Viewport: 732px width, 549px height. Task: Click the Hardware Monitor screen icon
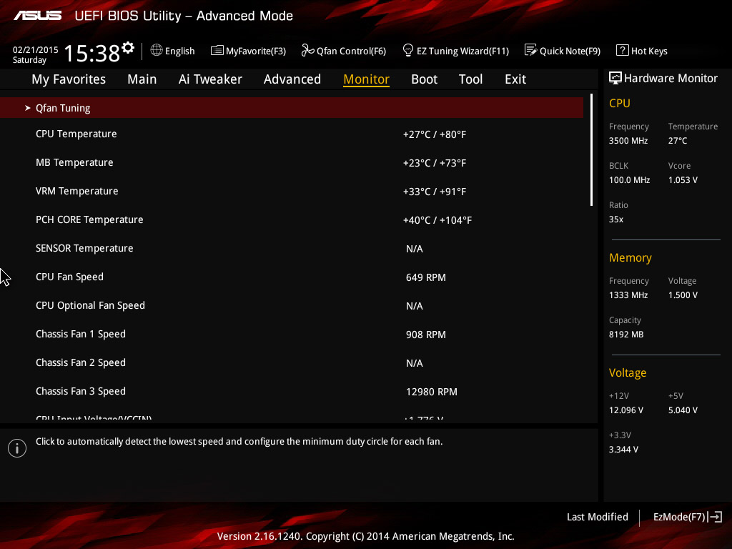pyautogui.click(x=615, y=78)
